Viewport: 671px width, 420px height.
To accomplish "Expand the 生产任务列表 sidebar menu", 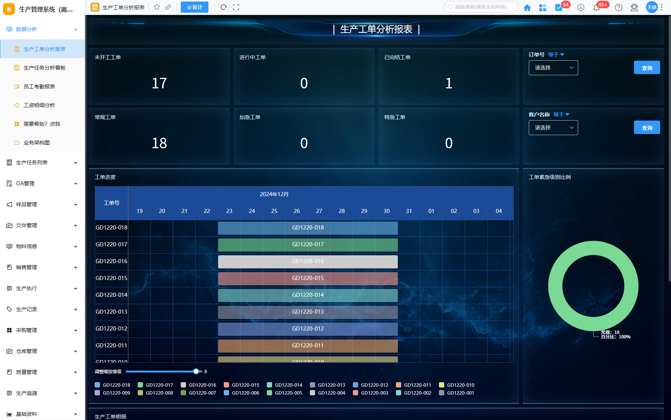I will [x=42, y=162].
